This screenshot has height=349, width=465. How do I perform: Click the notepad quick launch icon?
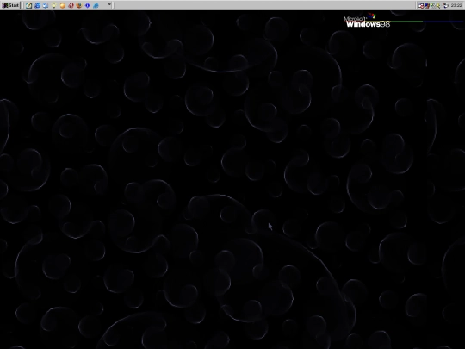tap(28, 5)
